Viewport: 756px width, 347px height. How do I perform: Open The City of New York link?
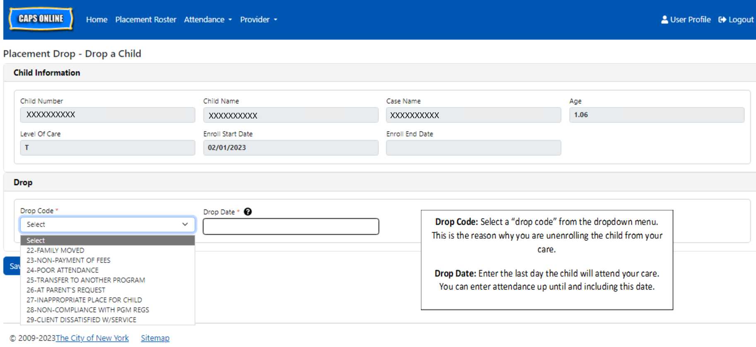[92, 338]
